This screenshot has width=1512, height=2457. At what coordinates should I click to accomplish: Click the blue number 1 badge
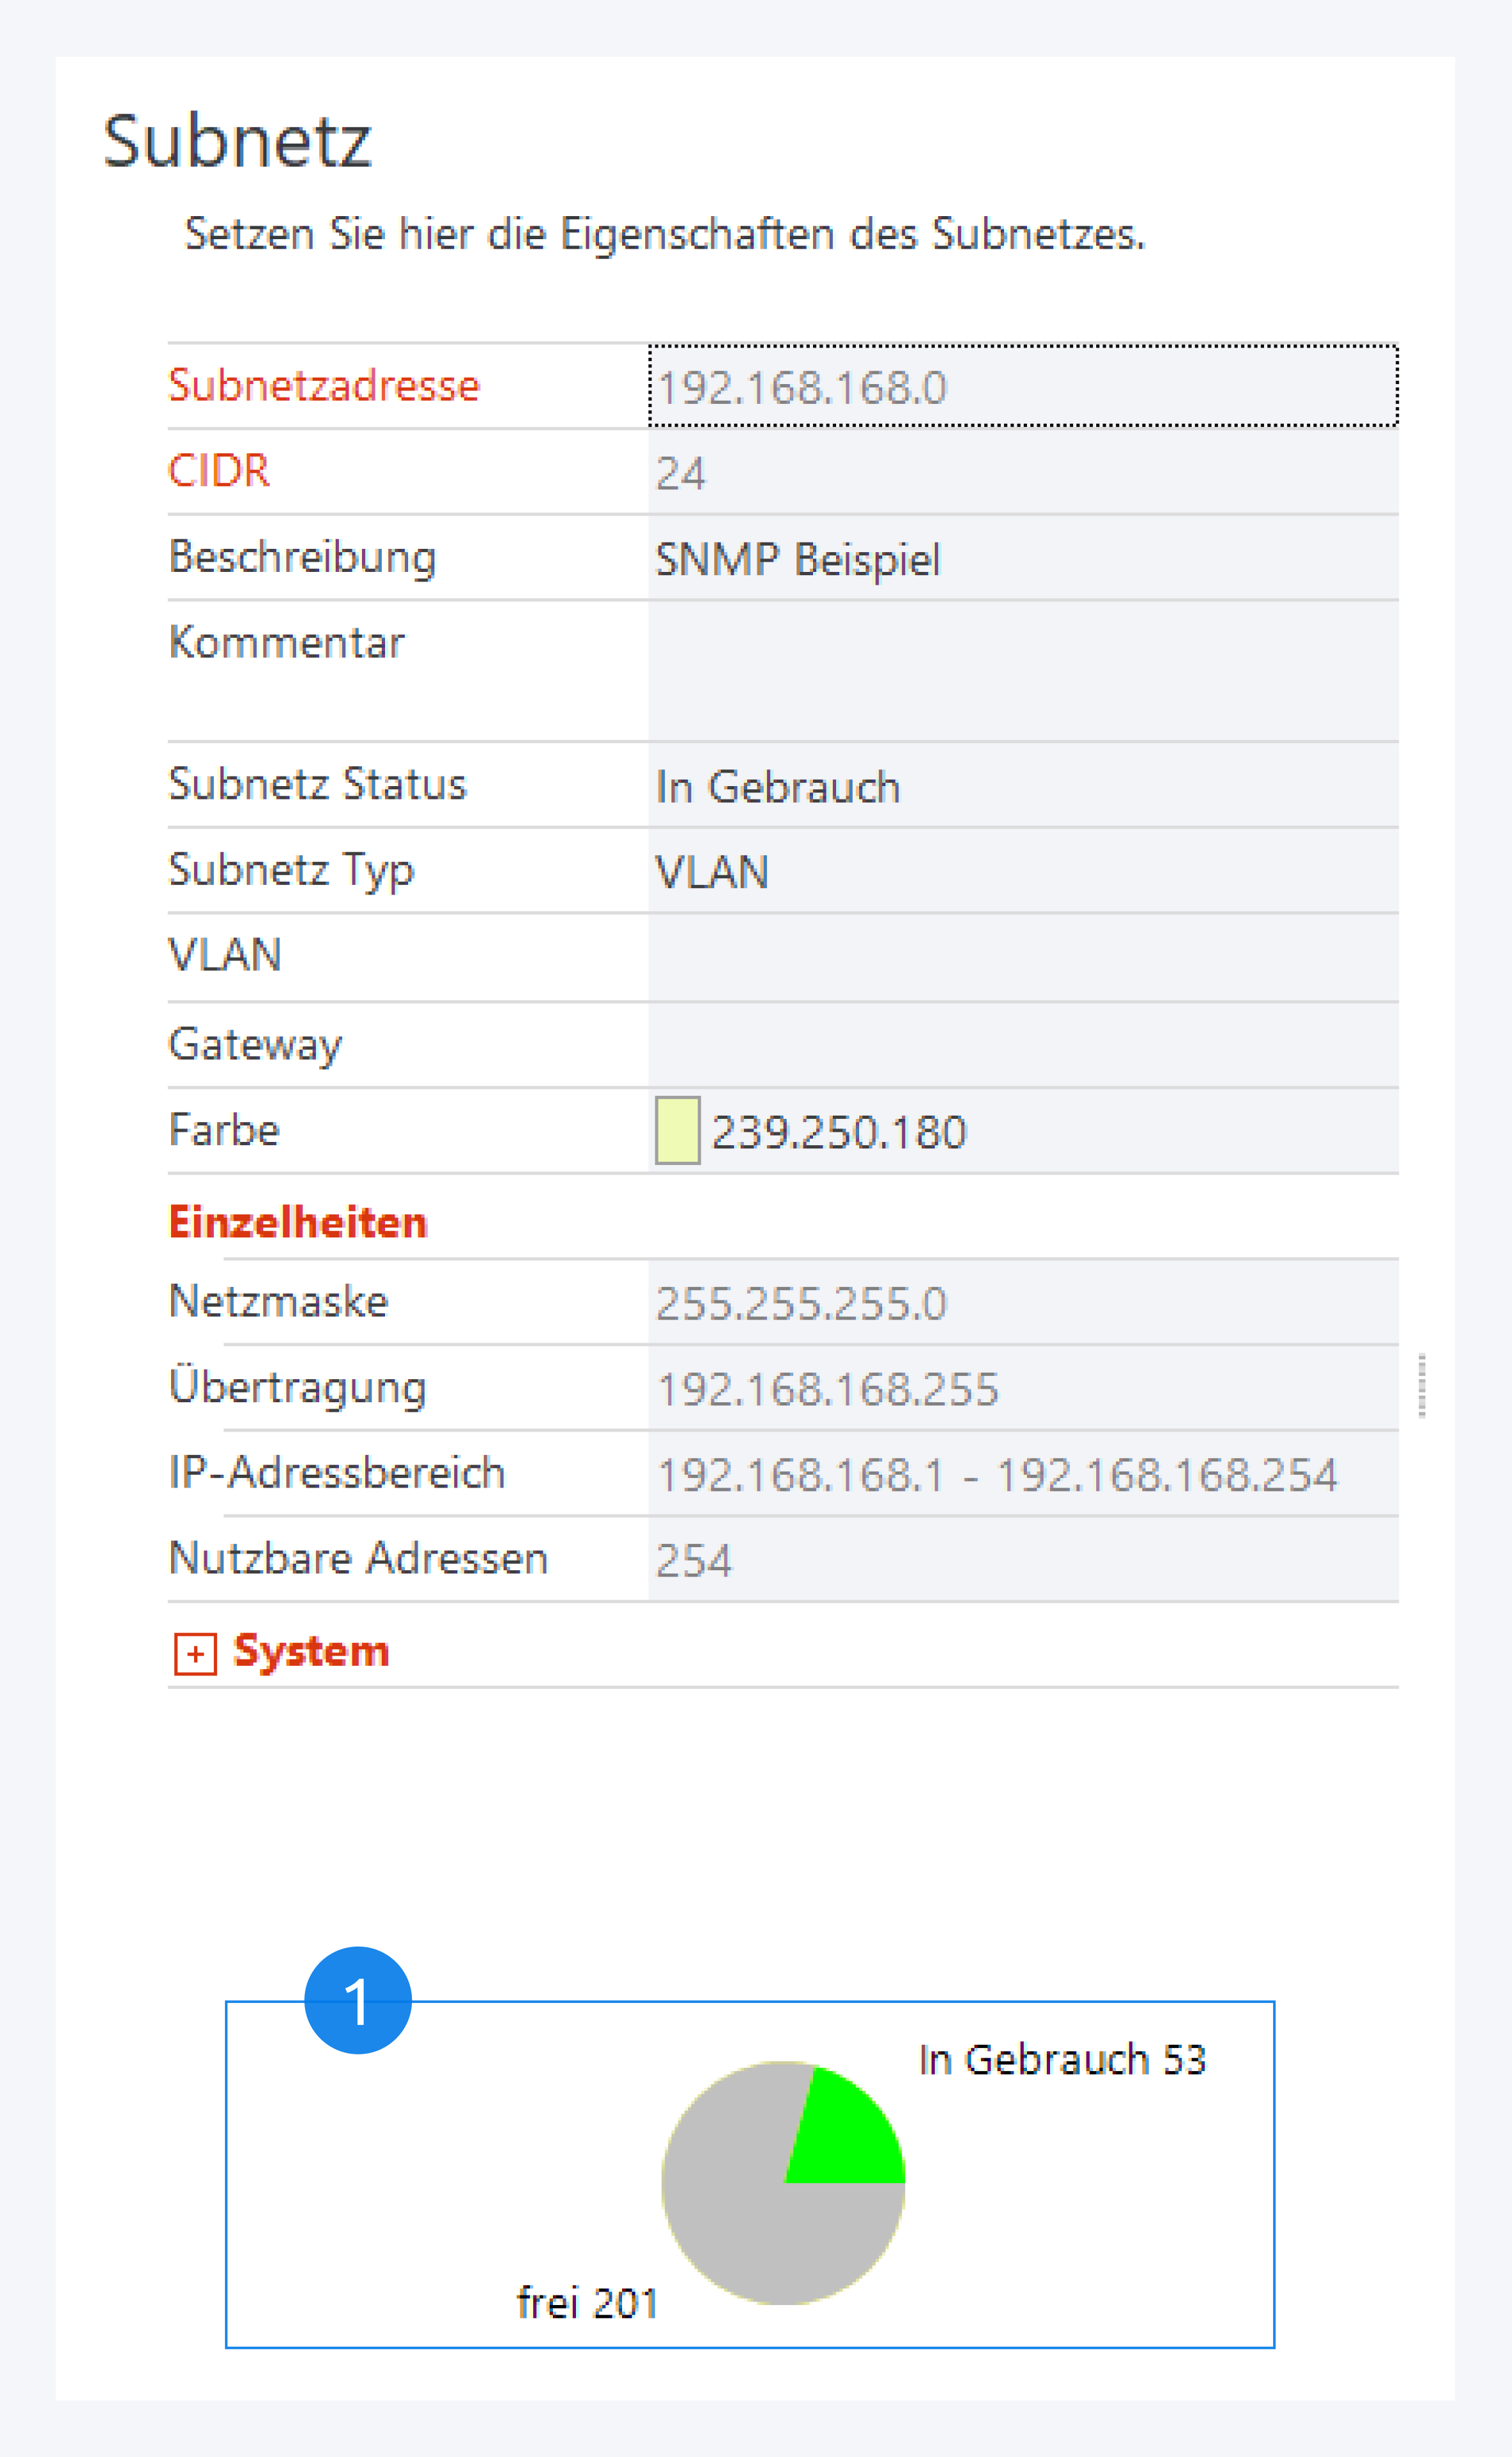pyautogui.click(x=358, y=2000)
